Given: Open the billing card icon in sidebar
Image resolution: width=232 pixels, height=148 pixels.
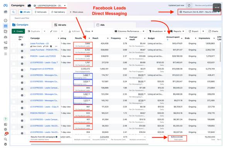Looking at the screenshot, I should point(5,48).
